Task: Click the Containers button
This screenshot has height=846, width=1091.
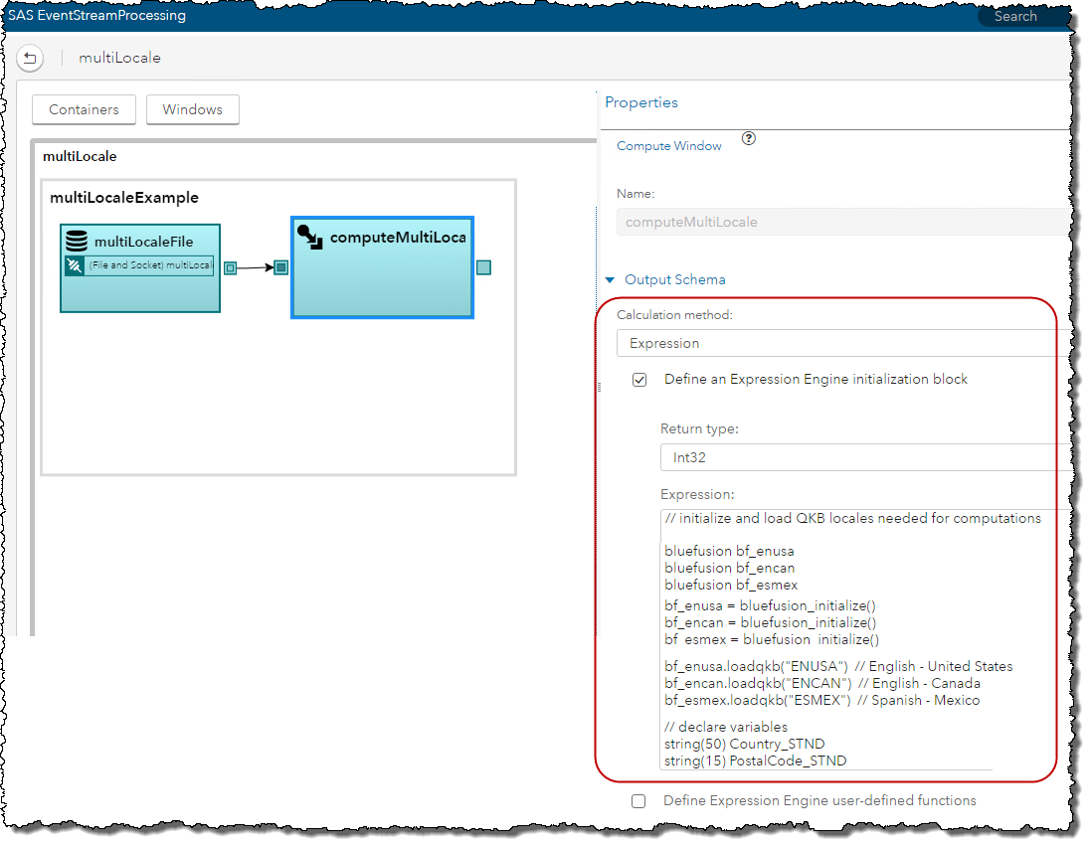Action: [84, 109]
